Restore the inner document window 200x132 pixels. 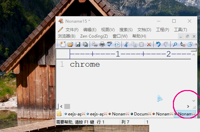pyautogui.click(x=187, y=36)
